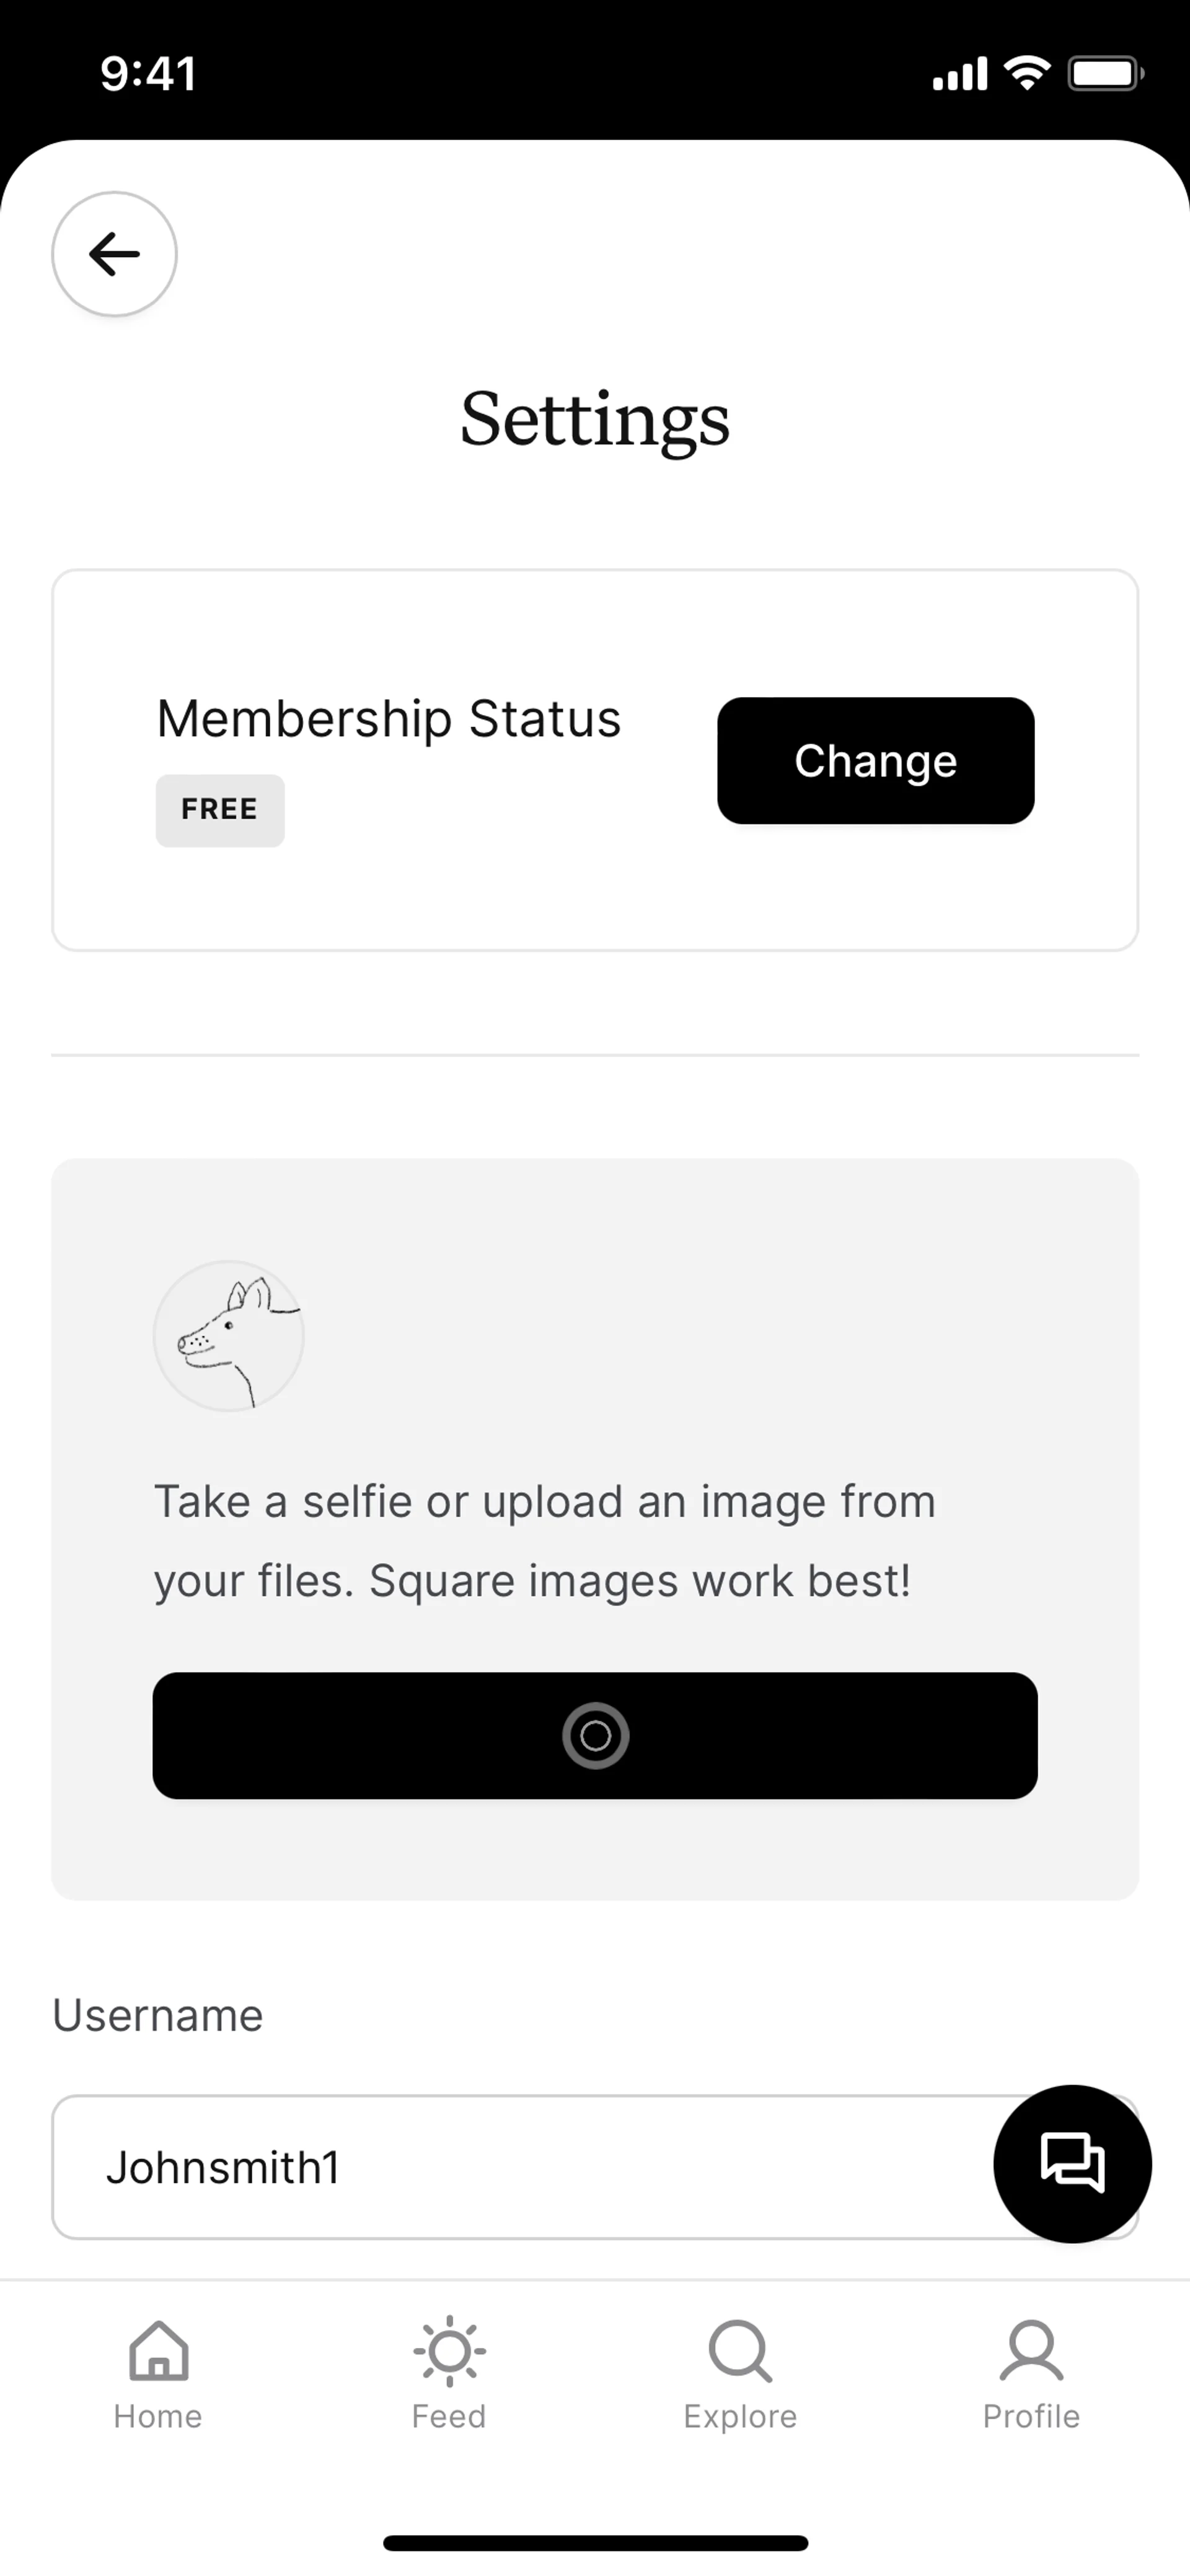Tap the Username field label

[x=158, y=2015]
